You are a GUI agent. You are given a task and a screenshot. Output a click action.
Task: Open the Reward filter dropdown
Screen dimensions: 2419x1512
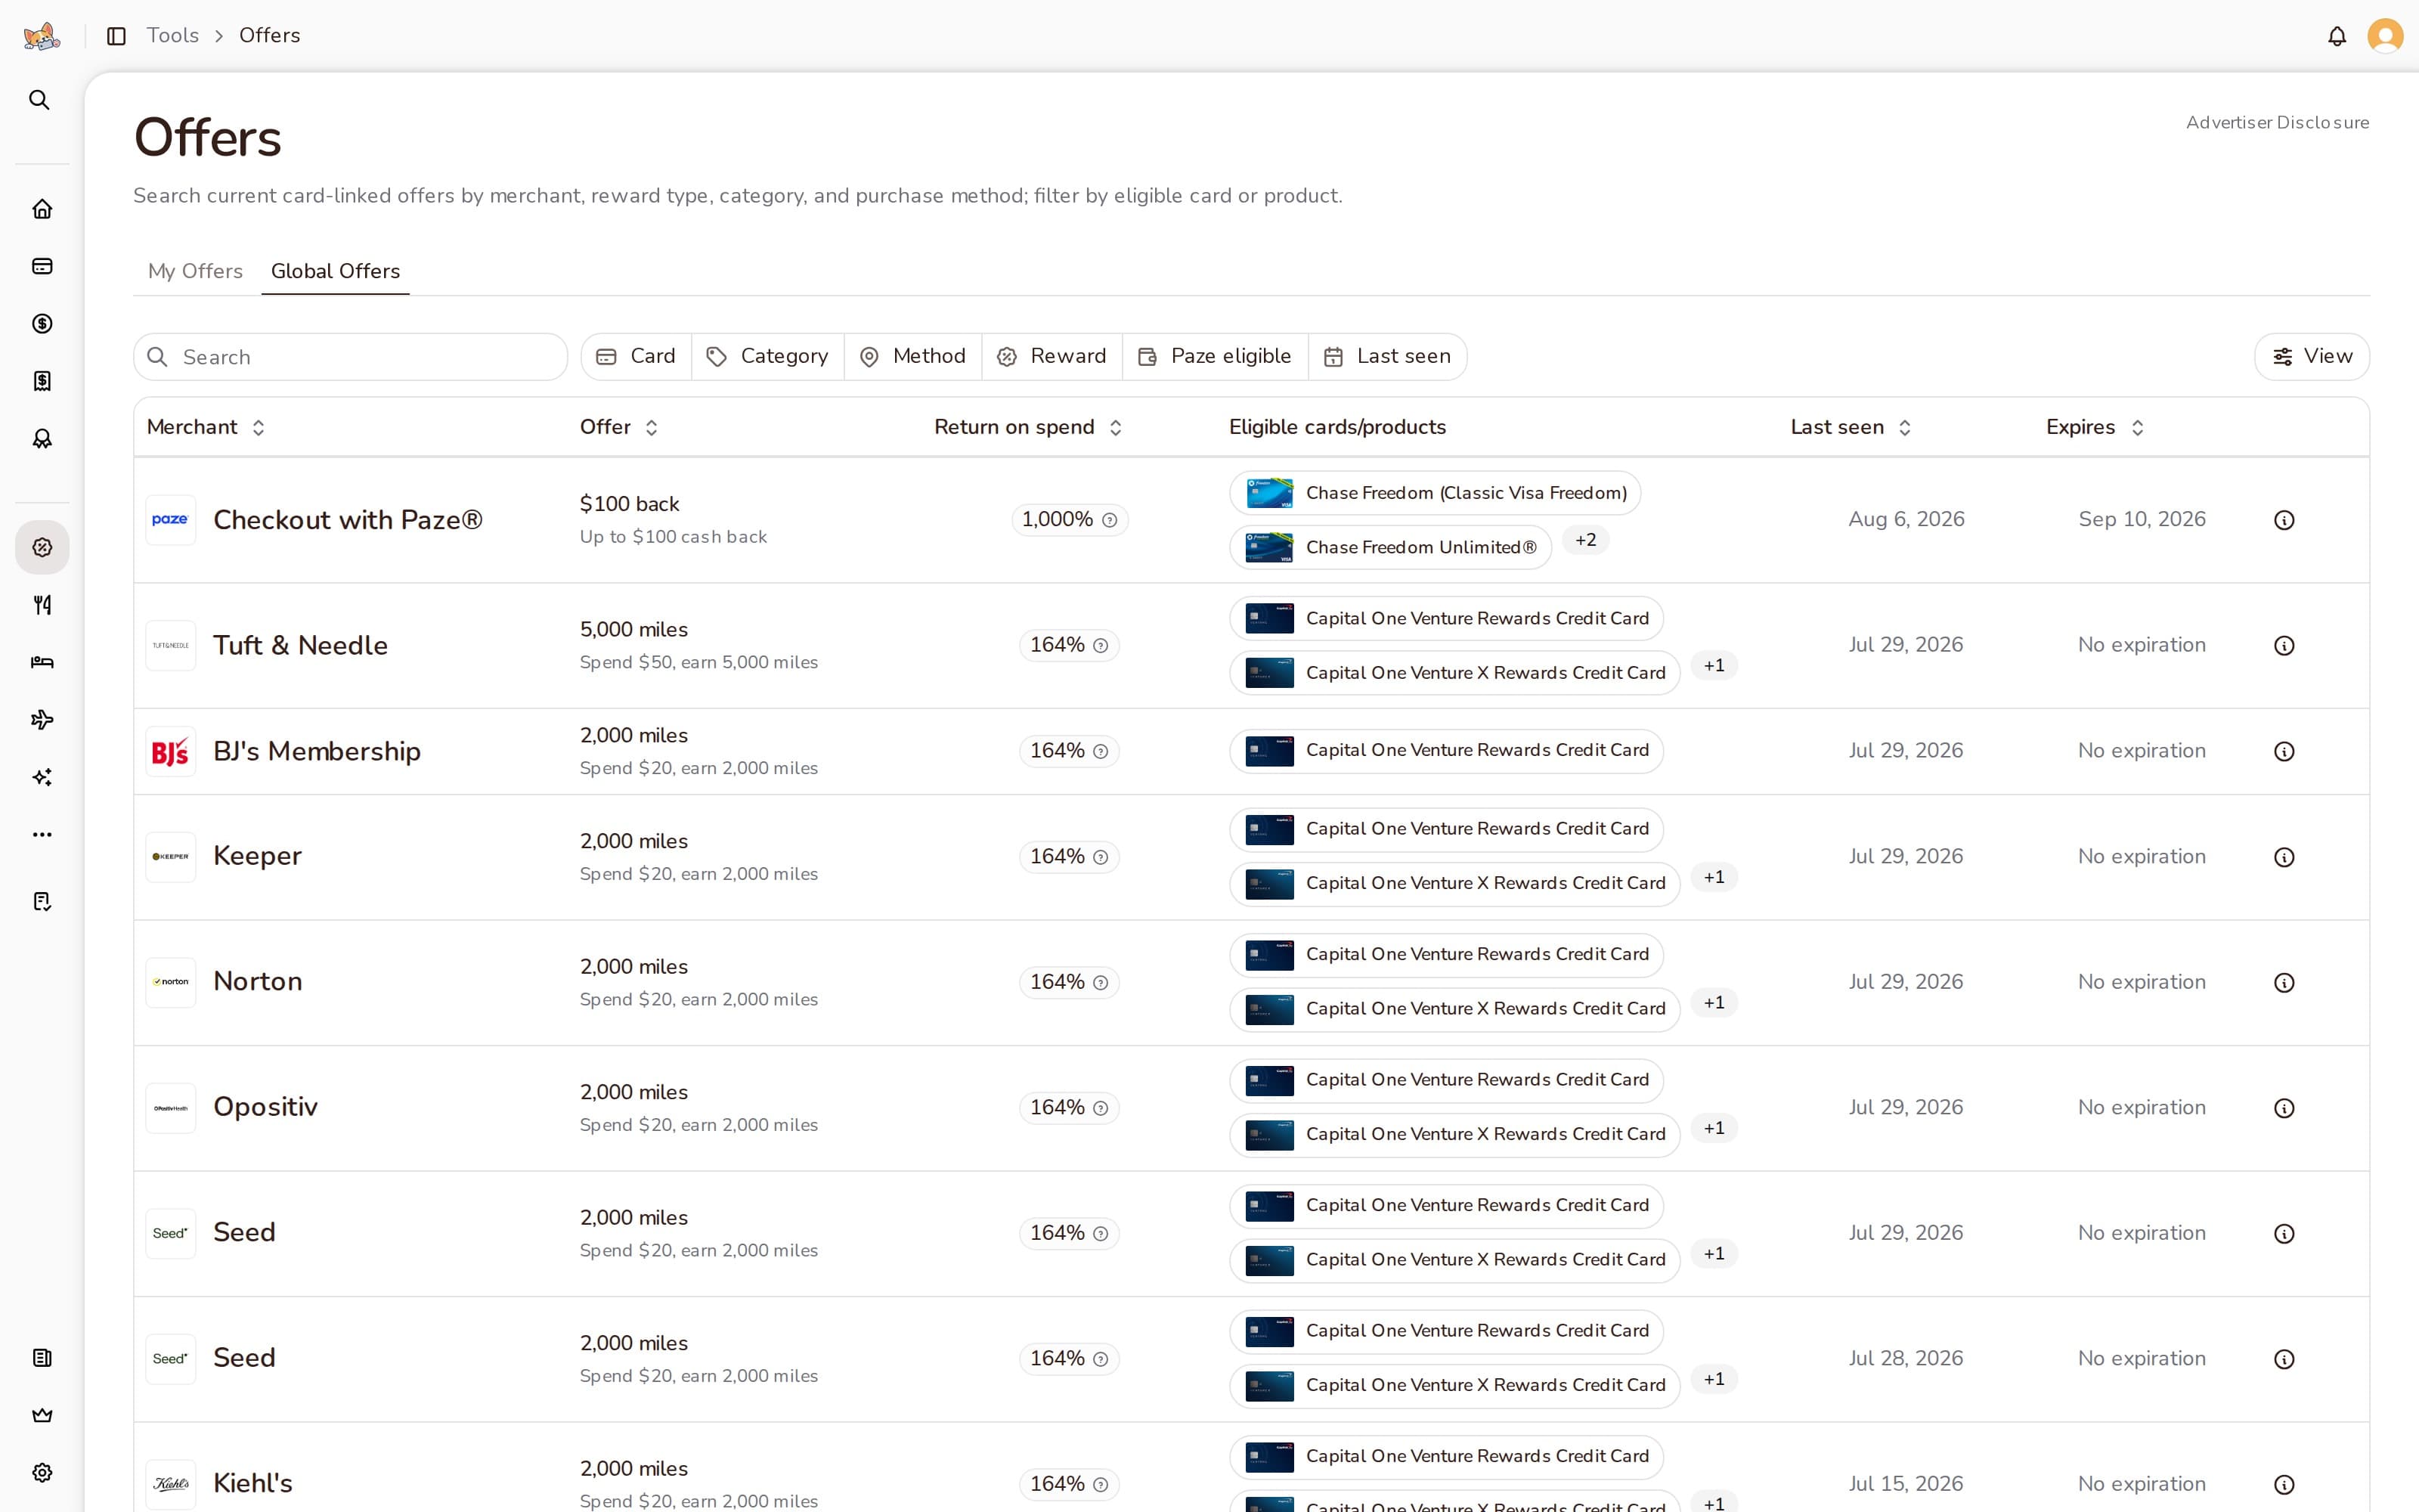point(1052,357)
